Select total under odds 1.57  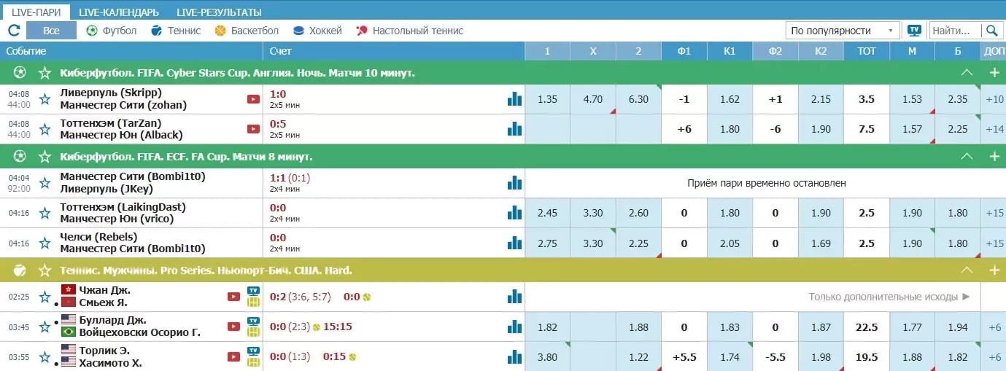coord(912,129)
